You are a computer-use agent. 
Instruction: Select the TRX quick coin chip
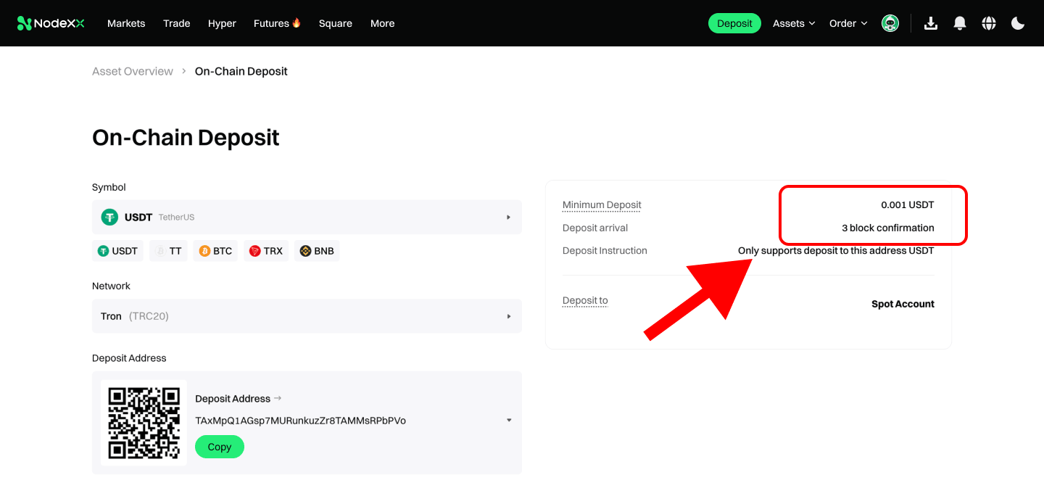coord(266,251)
